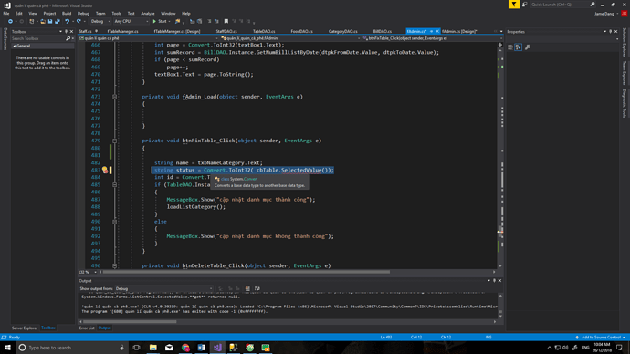Open the Toolbox panel options dropdown arrow
The height and width of the screenshot is (354, 630).
[60, 31]
